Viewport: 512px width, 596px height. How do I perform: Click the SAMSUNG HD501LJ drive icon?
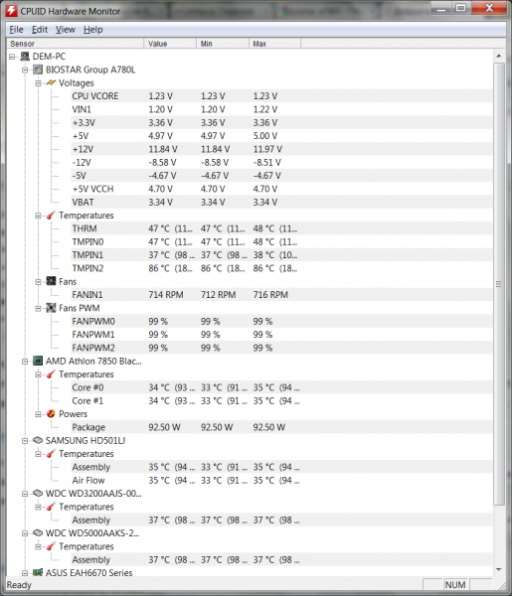[x=38, y=440]
